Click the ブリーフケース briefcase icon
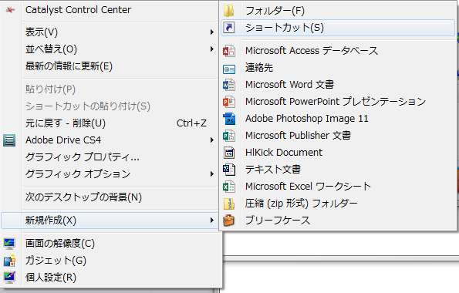This screenshot has height=293, width=459. (229, 221)
